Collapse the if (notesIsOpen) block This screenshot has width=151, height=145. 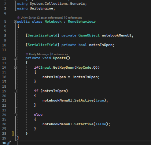pyautogui.click(x=15, y=91)
